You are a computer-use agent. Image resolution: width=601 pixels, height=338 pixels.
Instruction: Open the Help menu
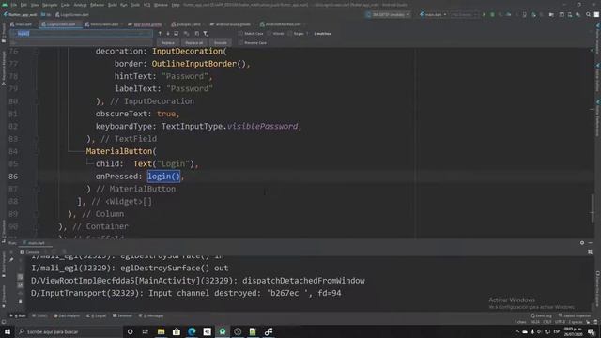[x=176, y=5]
